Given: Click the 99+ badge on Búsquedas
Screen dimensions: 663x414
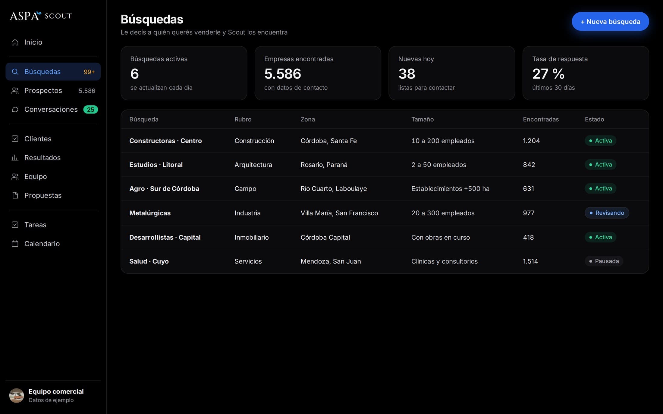Looking at the screenshot, I should click(x=89, y=72).
